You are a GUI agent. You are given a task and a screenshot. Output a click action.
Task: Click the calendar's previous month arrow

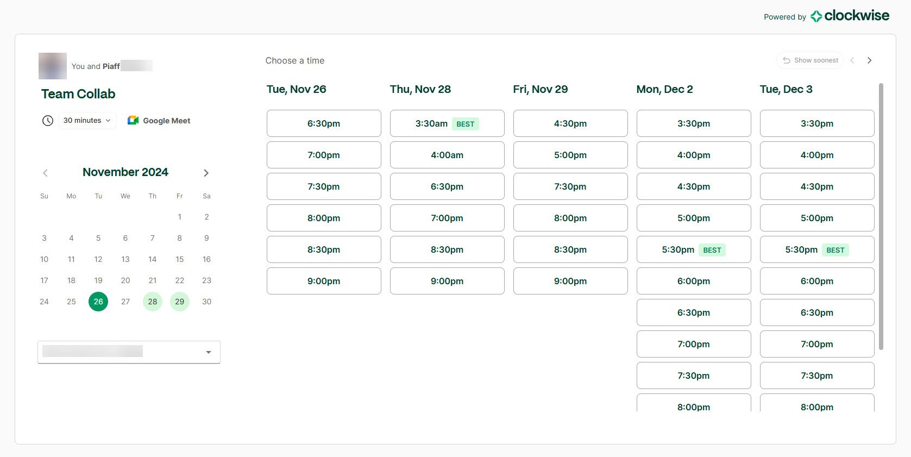point(45,172)
